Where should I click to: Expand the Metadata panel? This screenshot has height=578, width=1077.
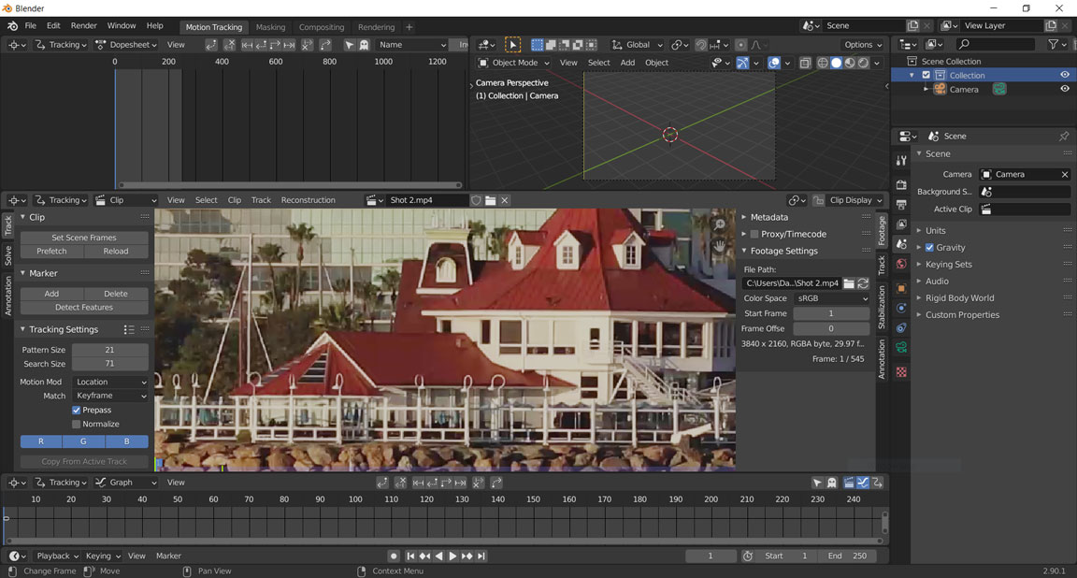tap(768, 217)
